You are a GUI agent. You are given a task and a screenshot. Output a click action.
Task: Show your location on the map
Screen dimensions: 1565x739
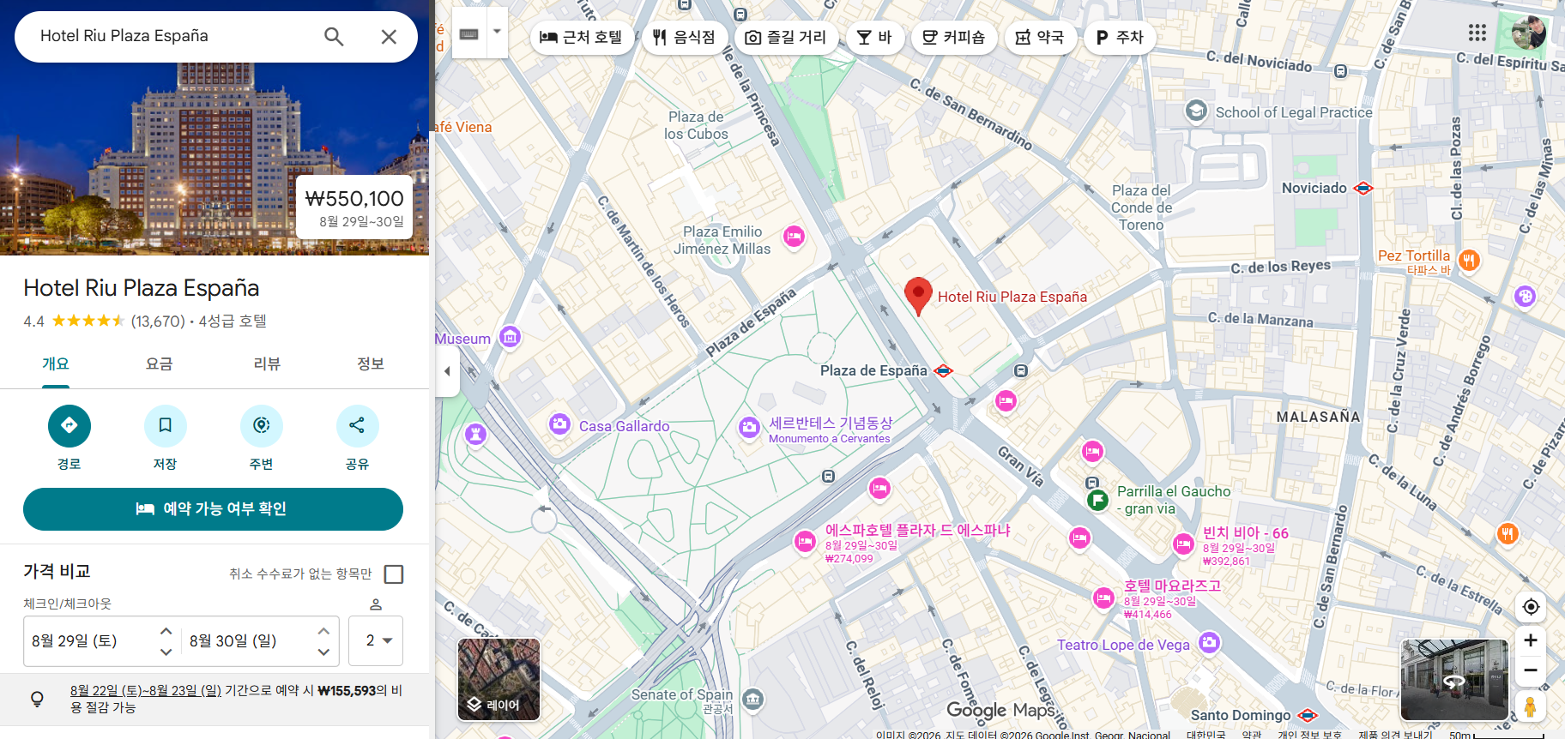click(x=1531, y=607)
